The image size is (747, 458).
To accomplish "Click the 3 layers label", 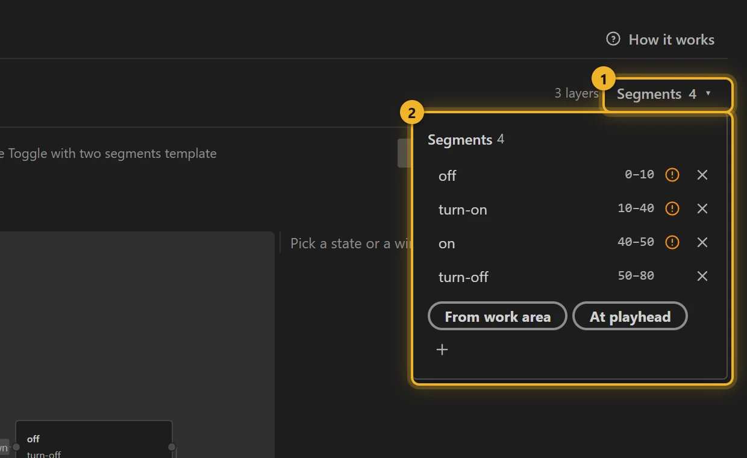I will pos(577,93).
